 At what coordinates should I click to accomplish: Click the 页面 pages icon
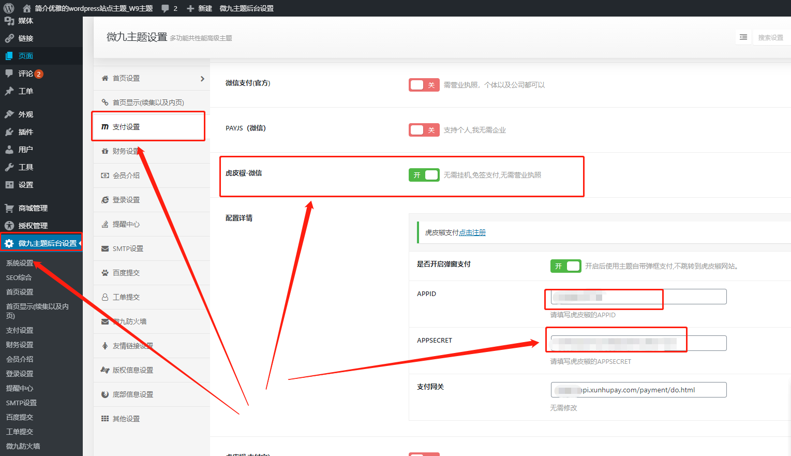(9, 56)
